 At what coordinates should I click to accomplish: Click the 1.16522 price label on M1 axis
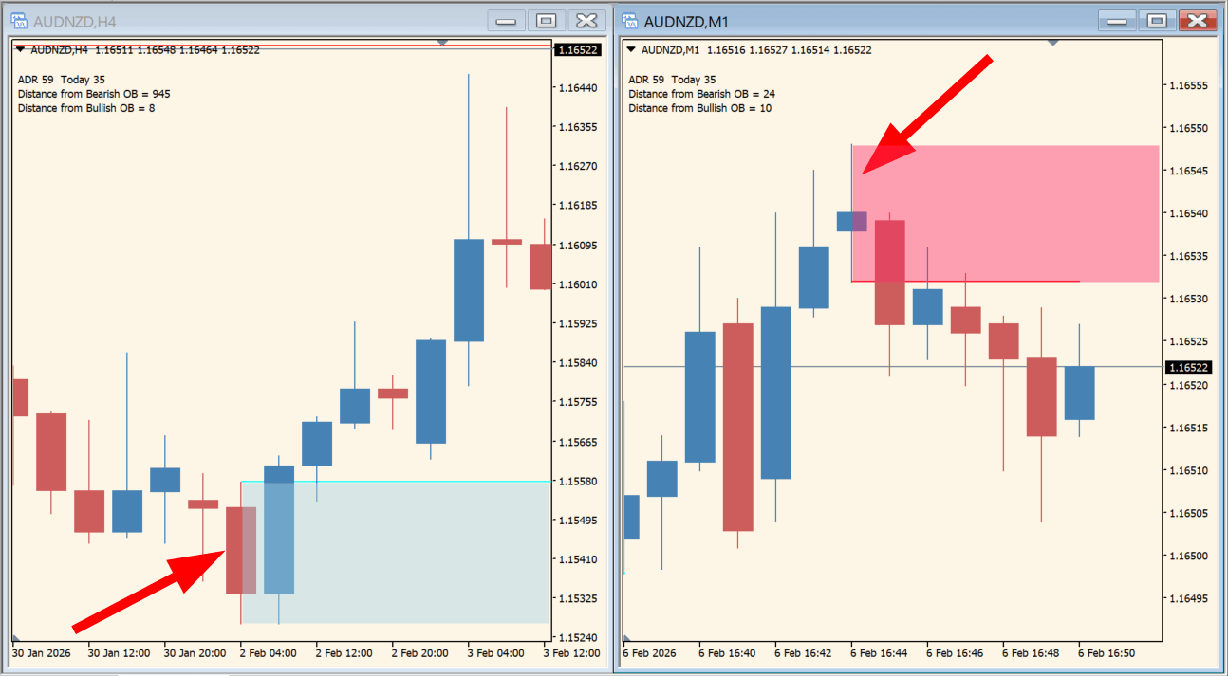1187,367
